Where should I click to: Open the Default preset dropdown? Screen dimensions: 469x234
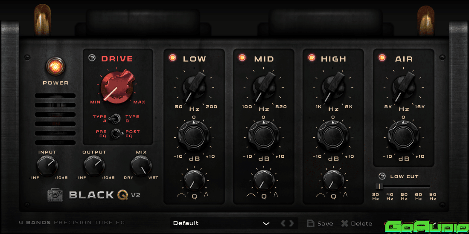coord(222,223)
